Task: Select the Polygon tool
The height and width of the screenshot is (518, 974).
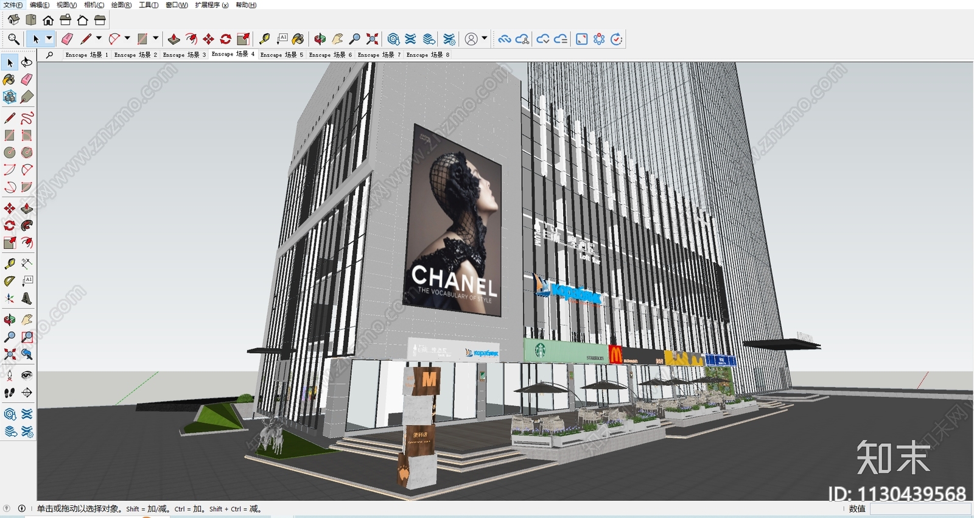Action: tap(27, 152)
